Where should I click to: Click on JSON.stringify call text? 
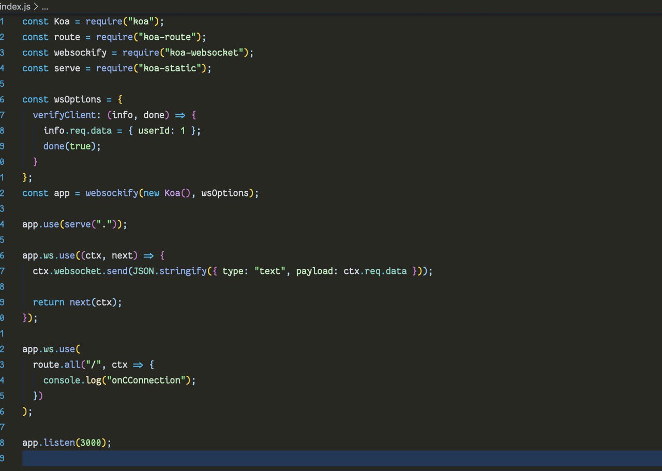point(170,271)
